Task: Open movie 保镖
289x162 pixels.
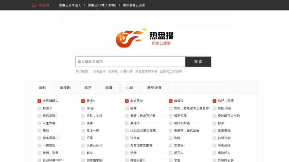Action: click(x=90, y=123)
